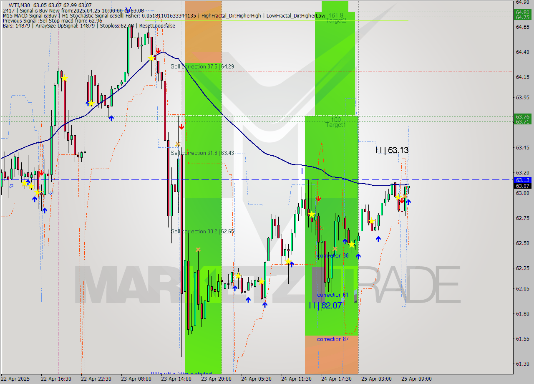Click the blue up arrow buy signal near 25 Apr 09:00
The image size is (534, 384).
click(x=408, y=202)
